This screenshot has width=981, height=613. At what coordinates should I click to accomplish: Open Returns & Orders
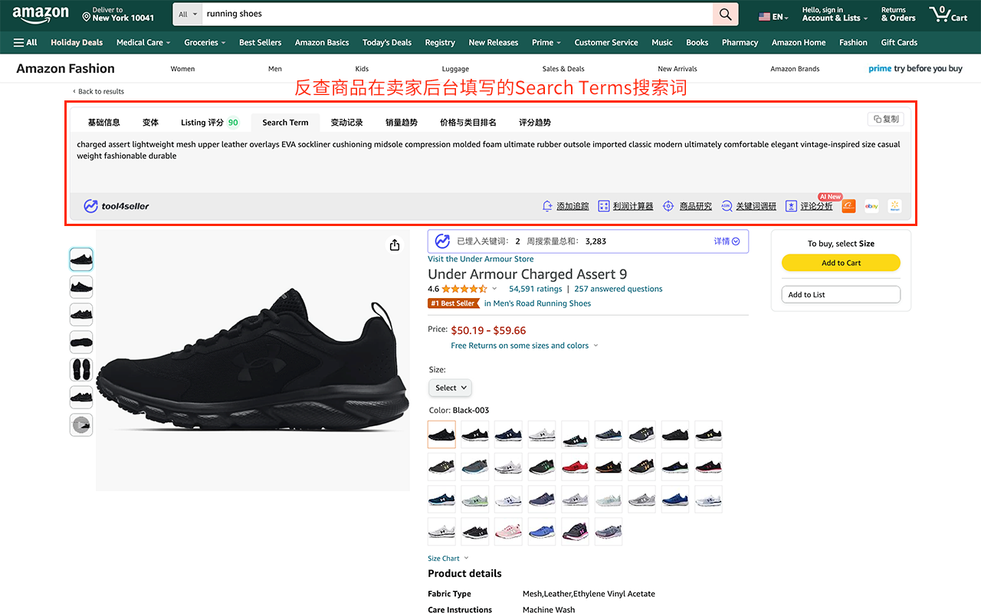coord(898,14)
